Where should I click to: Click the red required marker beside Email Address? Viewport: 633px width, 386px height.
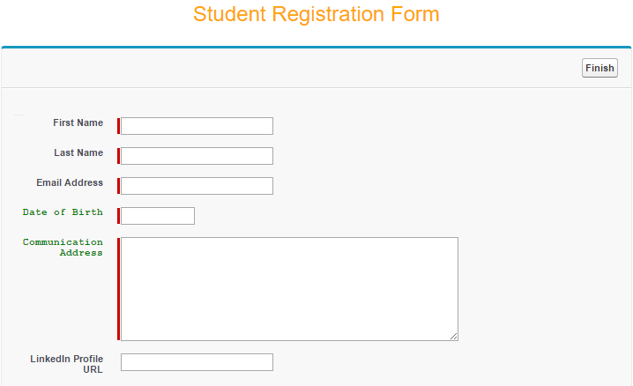point(118,186)
